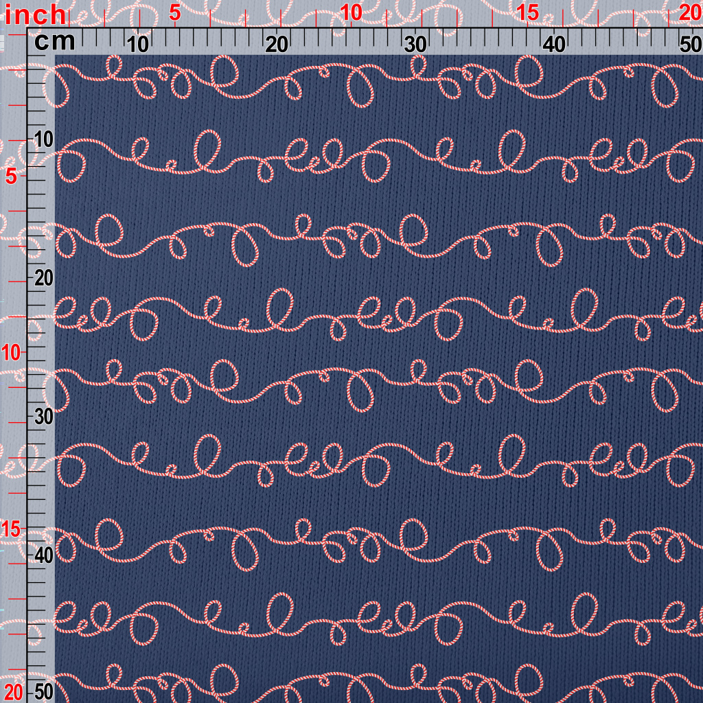703x703 pixels.
Task: Click the red 5 inch mark on top ruler
Action: (x=174, y=13)
